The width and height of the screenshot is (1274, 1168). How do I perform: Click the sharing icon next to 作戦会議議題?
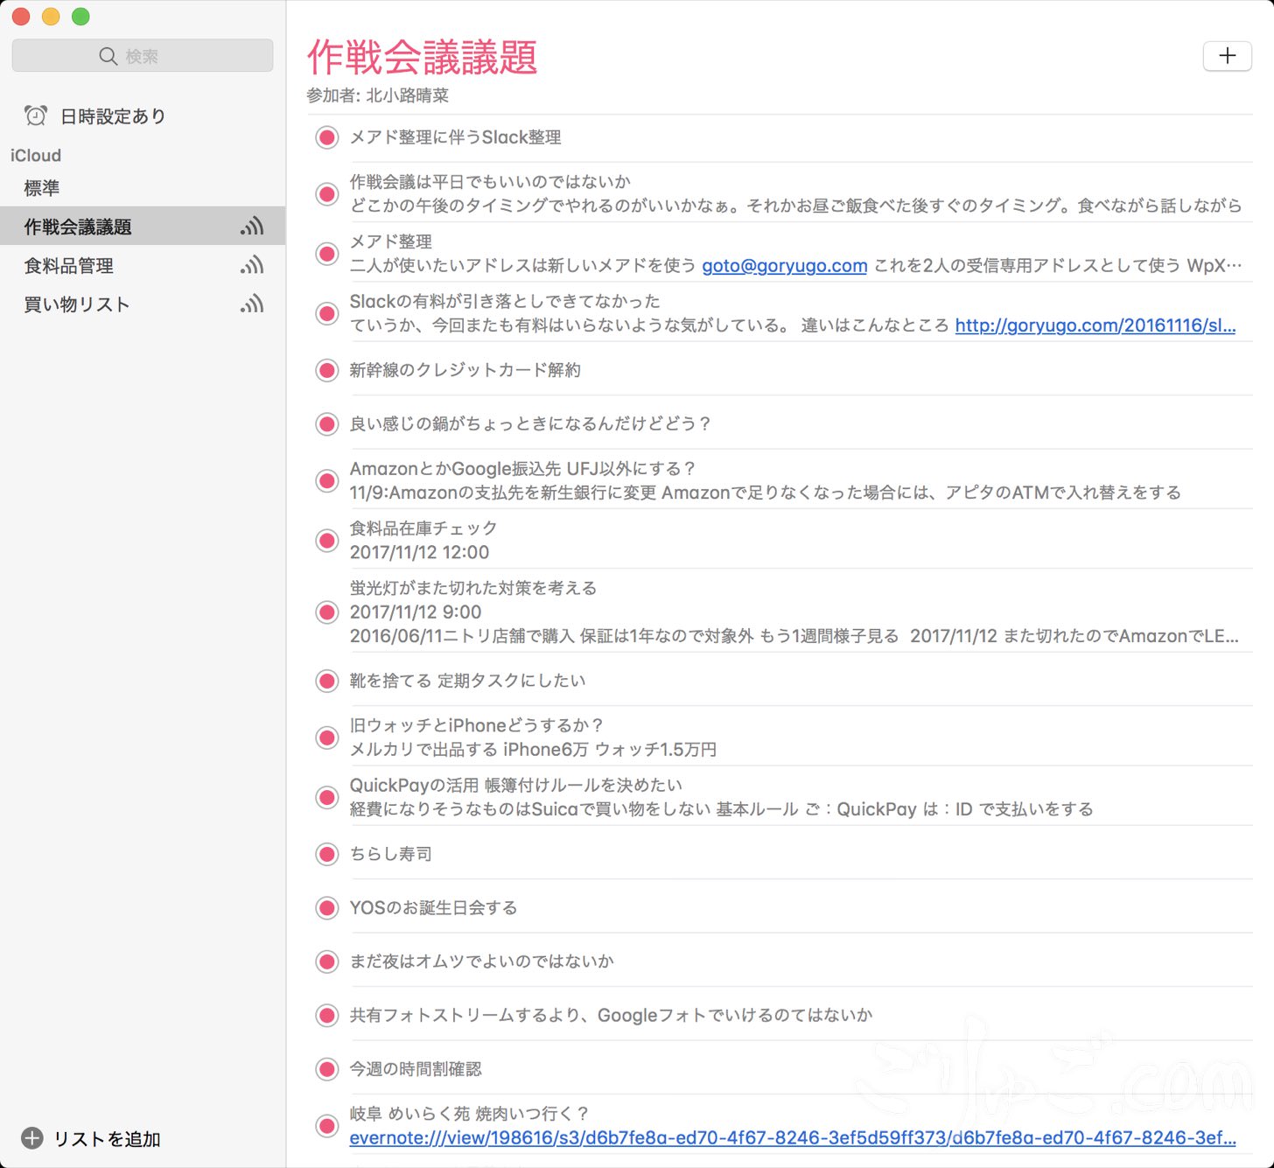[x=252, y=227]
